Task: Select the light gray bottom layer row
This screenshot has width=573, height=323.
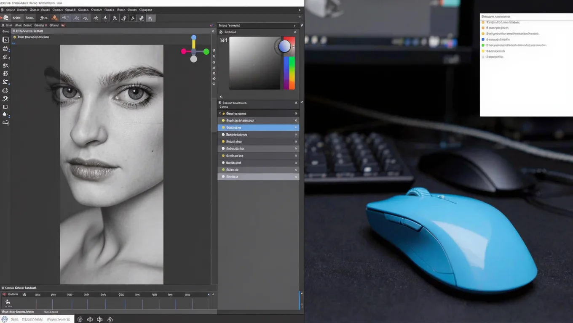Action: (x=258, y=177)
